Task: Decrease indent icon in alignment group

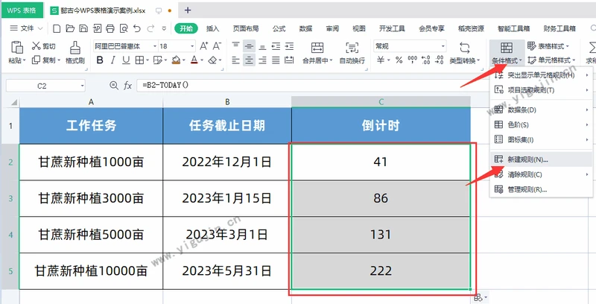Action: [276, 46]
